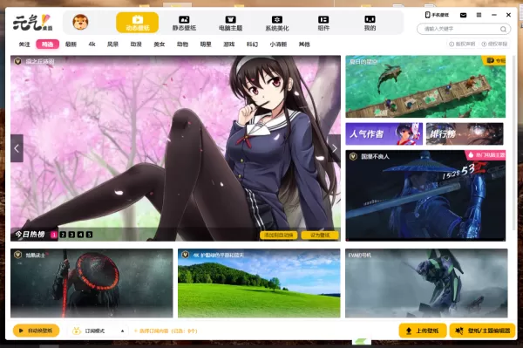Open the 动态壁纸 dynamic wallpaper section
Screen dimensions: 523x348
pos(137,23)
